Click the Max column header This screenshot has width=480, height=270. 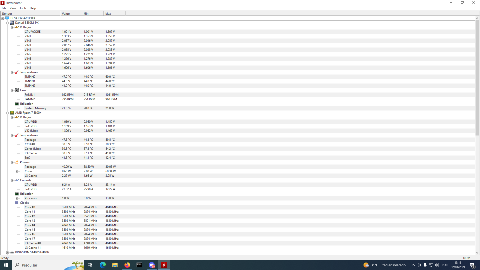(114, 13)
